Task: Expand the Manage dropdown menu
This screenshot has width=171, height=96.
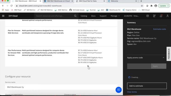Action: coord(115,16)
